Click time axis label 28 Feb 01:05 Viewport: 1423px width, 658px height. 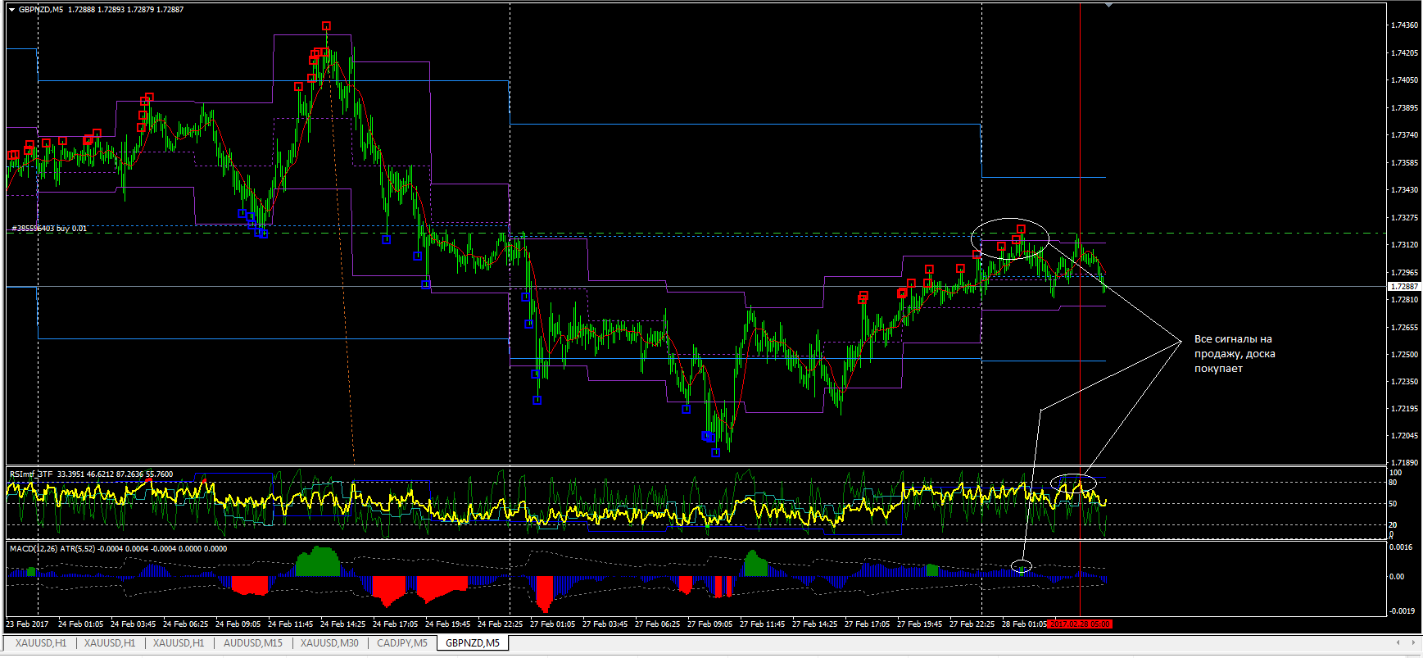point(1024,624)
